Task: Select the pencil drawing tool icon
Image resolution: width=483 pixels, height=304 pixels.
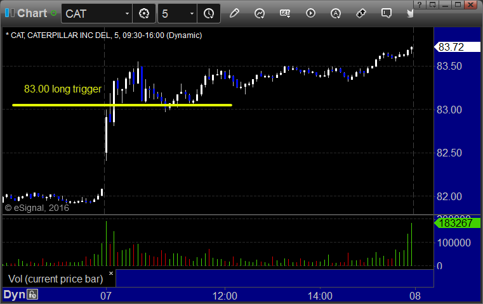Action: click(x=234, y=13)
